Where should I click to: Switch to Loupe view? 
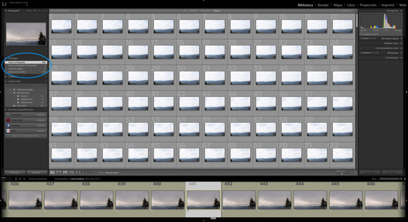pos(59,172)
